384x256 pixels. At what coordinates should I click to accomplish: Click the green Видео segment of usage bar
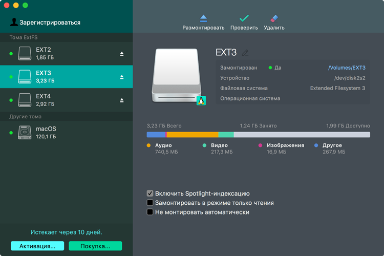(226, 135)
